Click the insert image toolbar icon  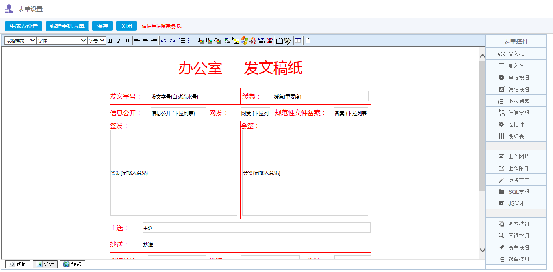(236, 41)
